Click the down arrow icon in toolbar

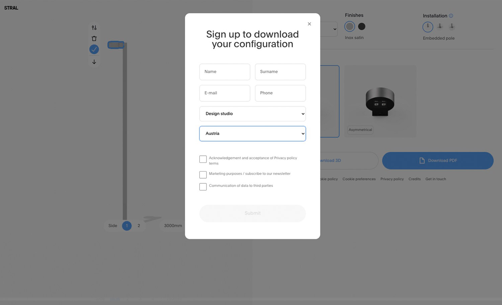(94, 62)
